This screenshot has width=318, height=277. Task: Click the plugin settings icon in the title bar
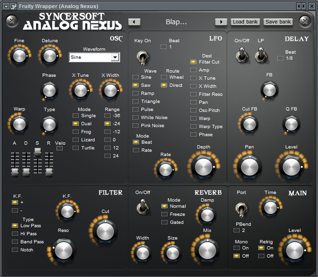tap(13, 6)
